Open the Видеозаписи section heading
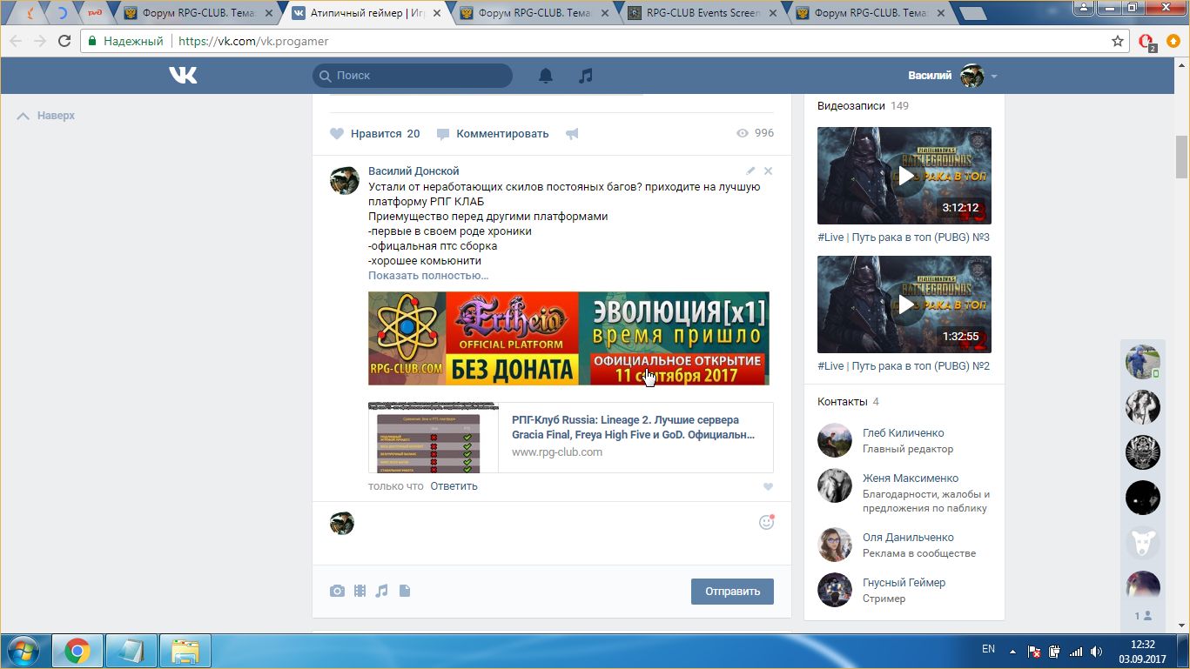This screenshot has width=1190, height=669. [850, 106]
